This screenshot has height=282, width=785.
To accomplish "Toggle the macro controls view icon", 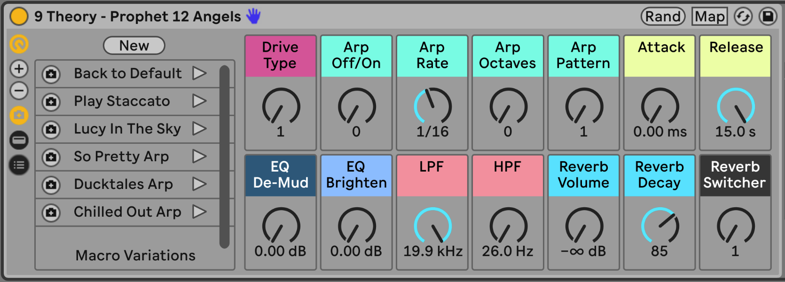I will 19,45.
